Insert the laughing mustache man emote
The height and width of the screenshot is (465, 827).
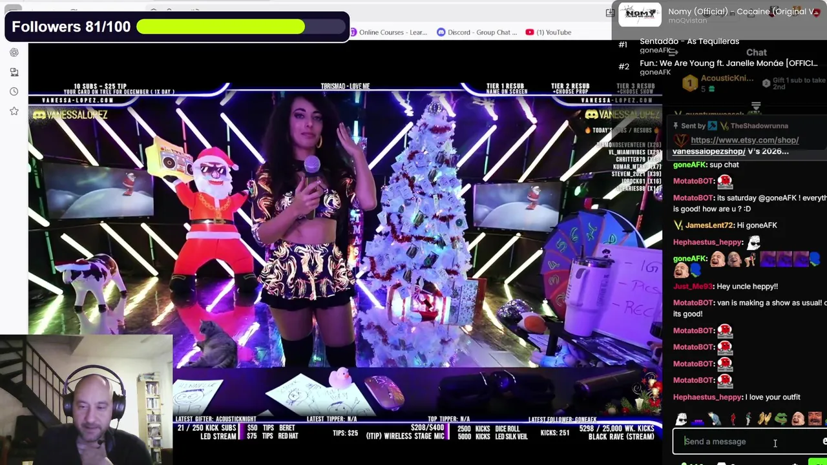pyautogui.click(x=815, y=419)
